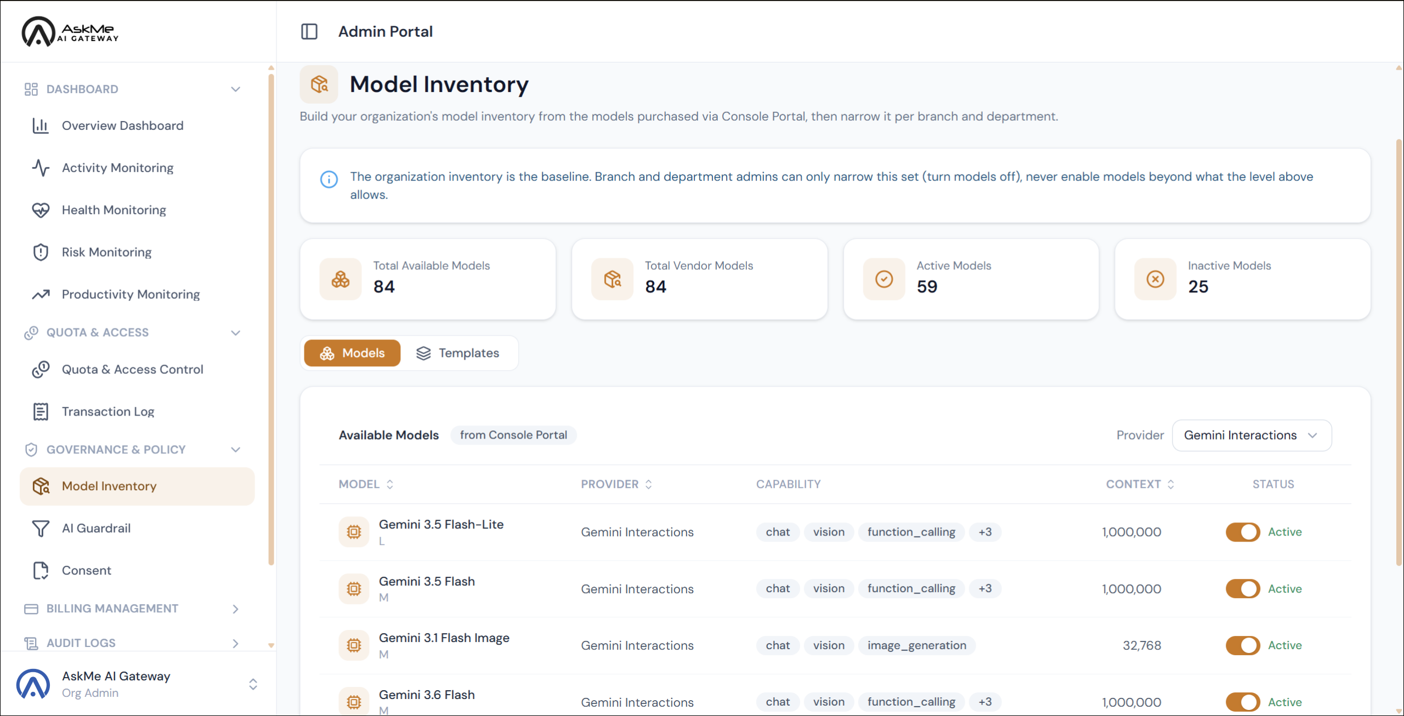The width and height of the screenshot is (1404, 716).
Task: Collapse the Governance & Policy section chevron
Action: point(236,450)
